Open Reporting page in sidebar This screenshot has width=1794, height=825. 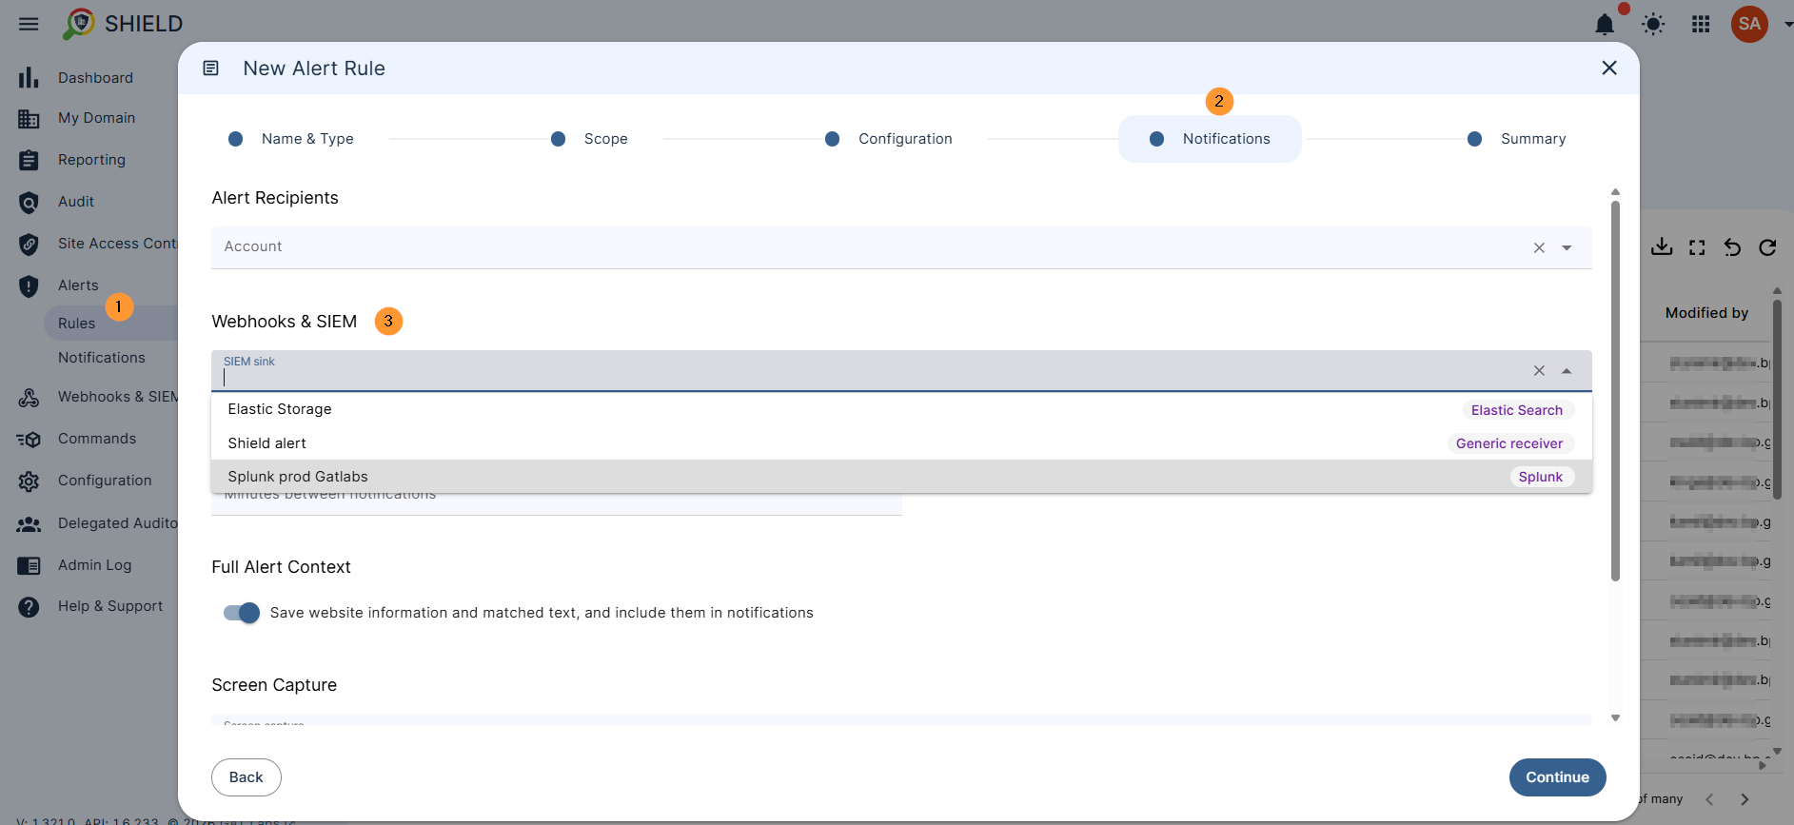[x=91, y=160]
